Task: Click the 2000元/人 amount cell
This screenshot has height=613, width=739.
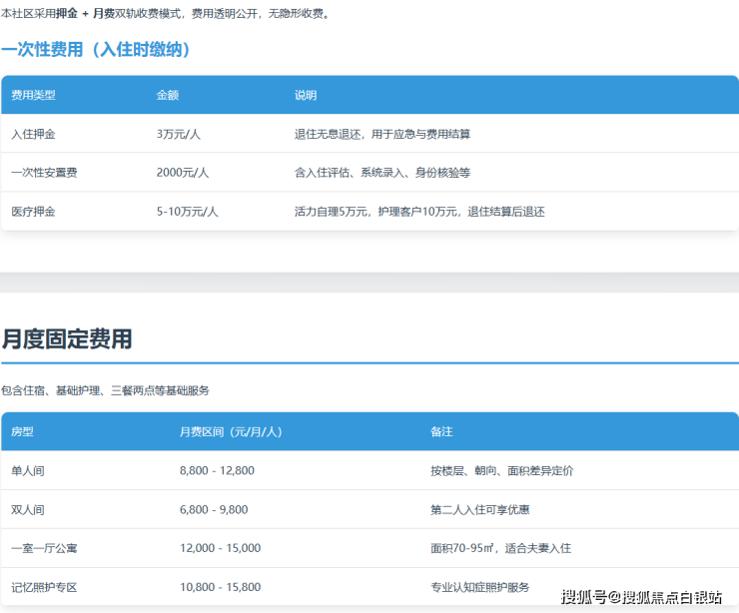Action: point(183,173)
